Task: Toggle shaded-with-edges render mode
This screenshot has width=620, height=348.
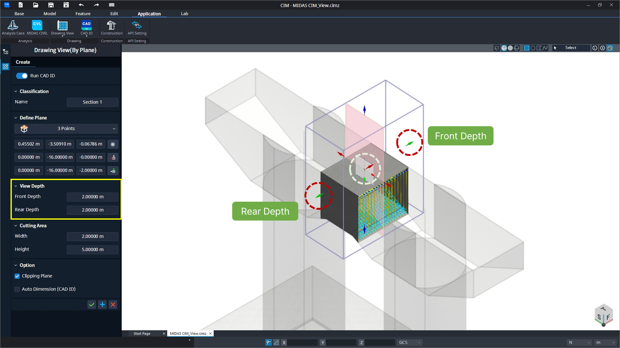Action: coord(504,48)
